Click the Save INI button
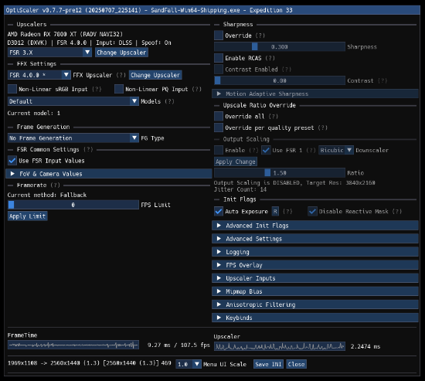Screen dimensions: 425x381 (x=268, y=364)
